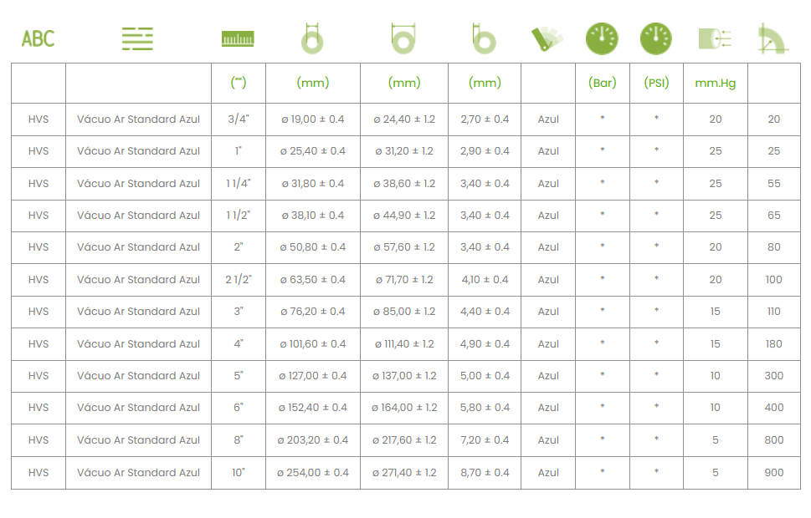Viewport: 811px width, 518px height.
Task: Click the vacuum mm.Hg icon
Action: tap(715, 38)
